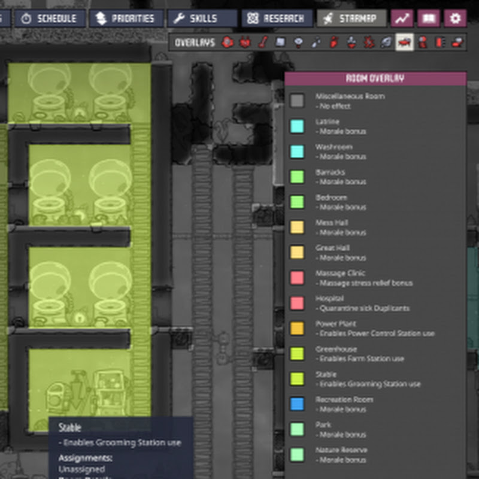Open the Research screen
The height and width of the screenshot is (479, 479).
[277, 19]
